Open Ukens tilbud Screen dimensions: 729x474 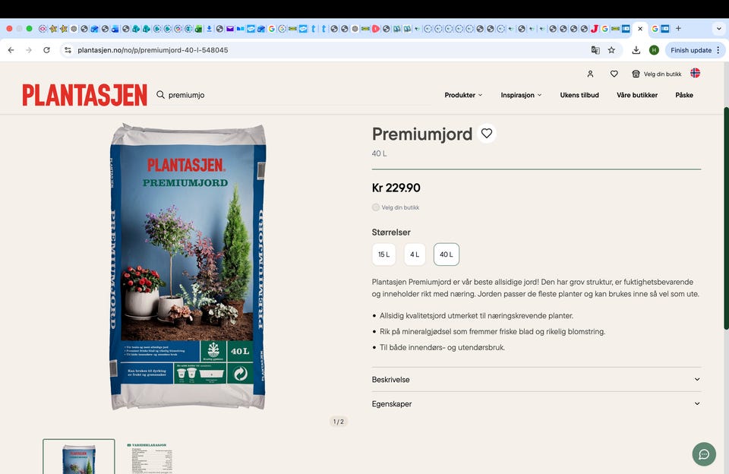point(579,95)
